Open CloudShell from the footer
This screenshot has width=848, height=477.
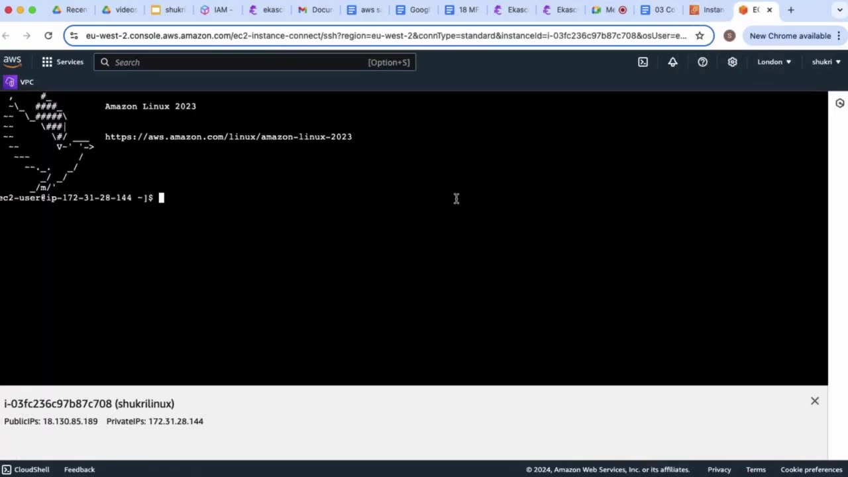tap(25, 469)
